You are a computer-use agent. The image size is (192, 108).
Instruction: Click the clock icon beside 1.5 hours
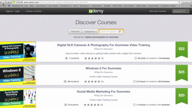[x=134, y=105]
